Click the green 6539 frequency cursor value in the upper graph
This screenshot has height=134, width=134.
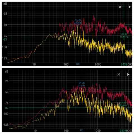tap(124, 64)
